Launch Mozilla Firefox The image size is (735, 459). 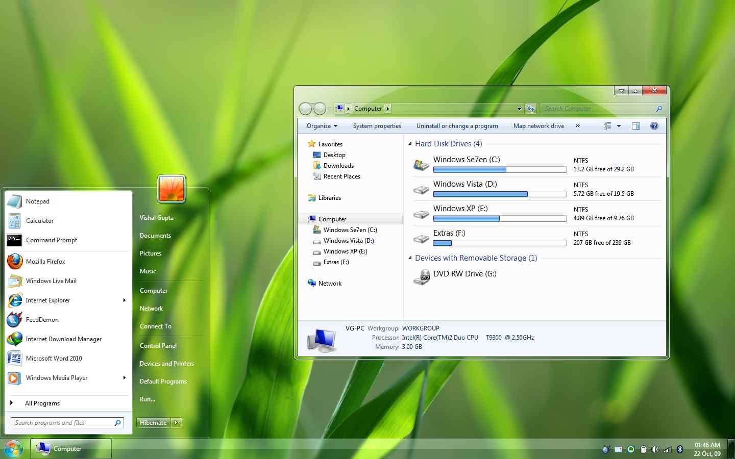[68, 262]
